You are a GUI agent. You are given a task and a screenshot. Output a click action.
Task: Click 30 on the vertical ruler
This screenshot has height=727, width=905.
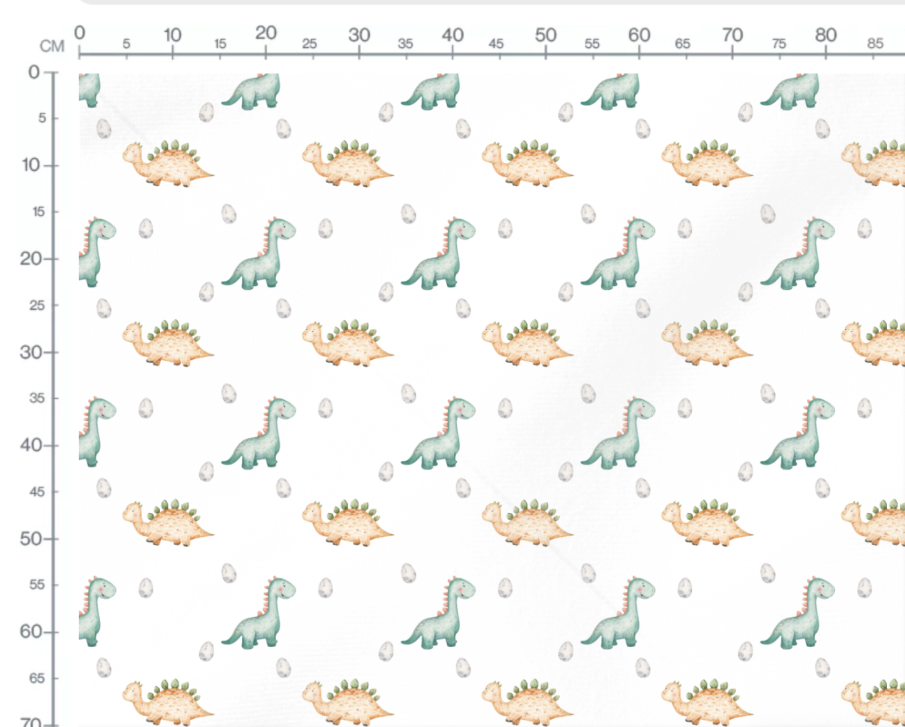point(30,352)
